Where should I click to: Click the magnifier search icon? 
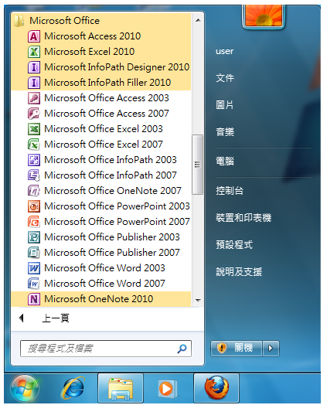tap(182, 349)
